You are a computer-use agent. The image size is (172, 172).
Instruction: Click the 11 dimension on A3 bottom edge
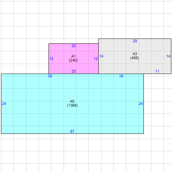[x=157, y=71]
